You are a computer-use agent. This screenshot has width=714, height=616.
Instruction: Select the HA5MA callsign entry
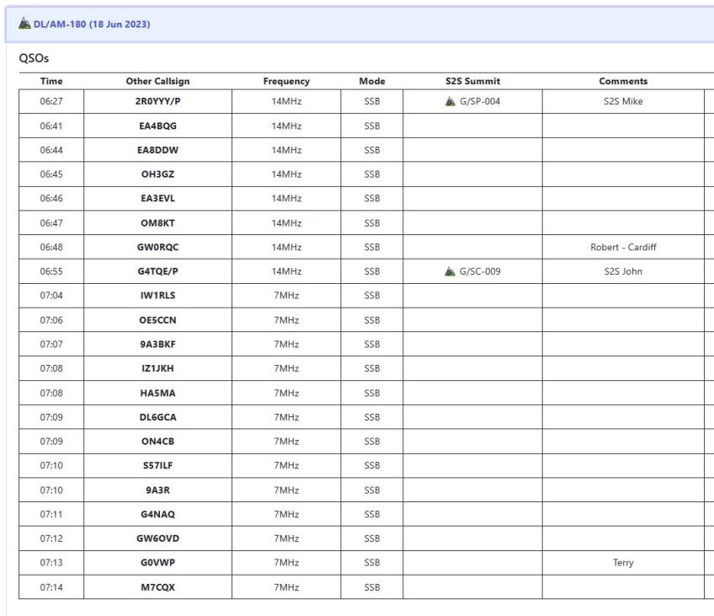pos(157,394)
